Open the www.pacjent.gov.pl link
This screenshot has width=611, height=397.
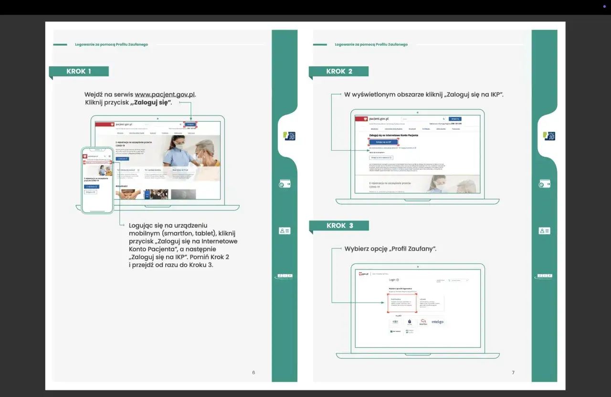[x=165, y=94]
